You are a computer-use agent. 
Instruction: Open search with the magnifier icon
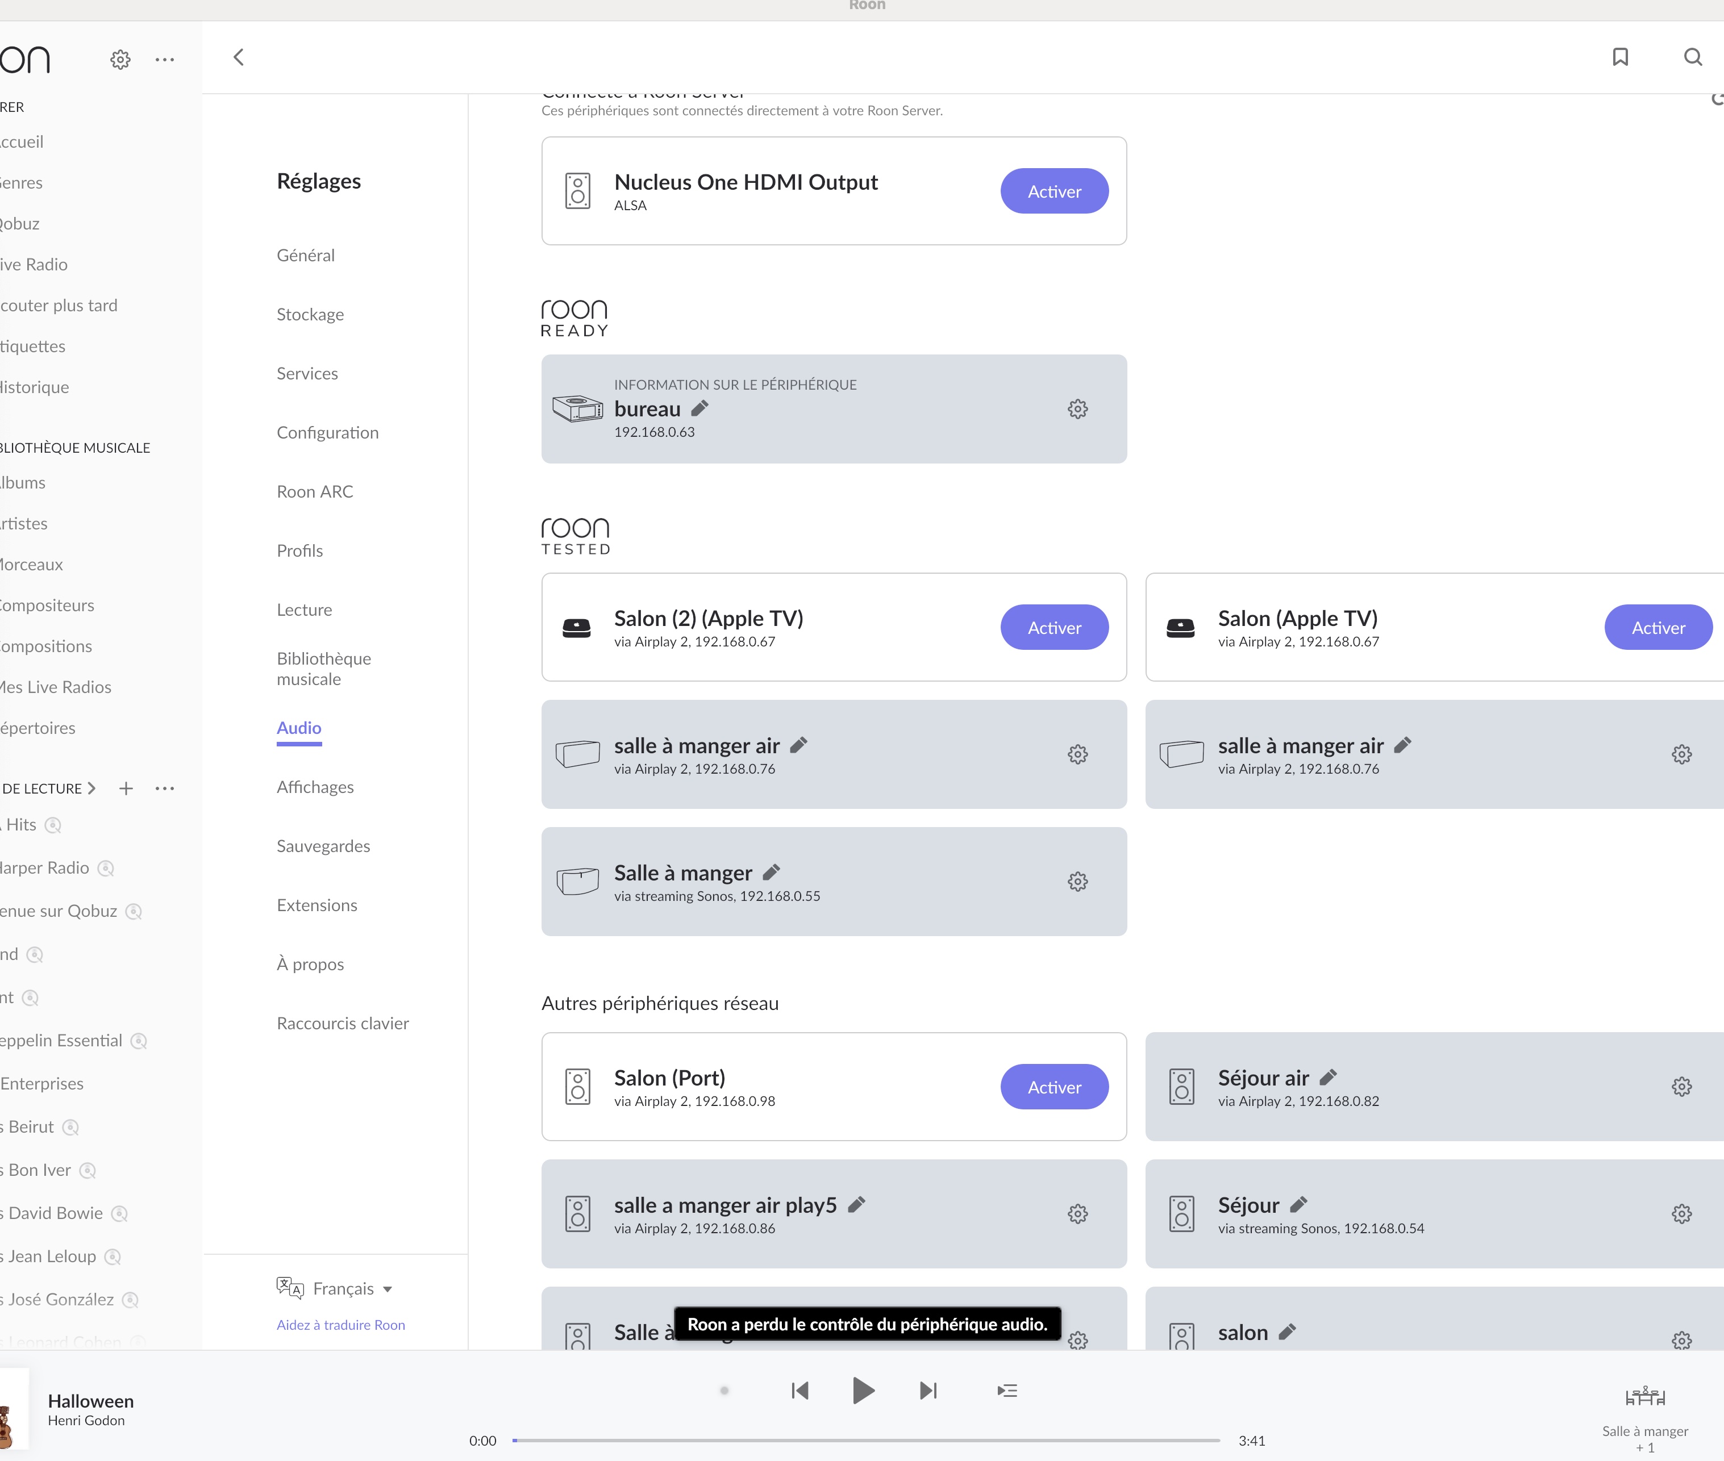[1693, 57]
